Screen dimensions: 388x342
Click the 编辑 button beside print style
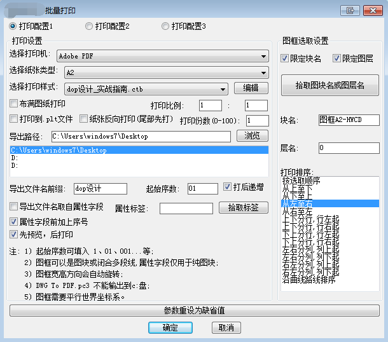point(251,88)
